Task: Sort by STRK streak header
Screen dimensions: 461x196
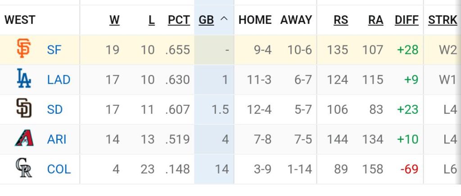Action: (x=443, y=20)
